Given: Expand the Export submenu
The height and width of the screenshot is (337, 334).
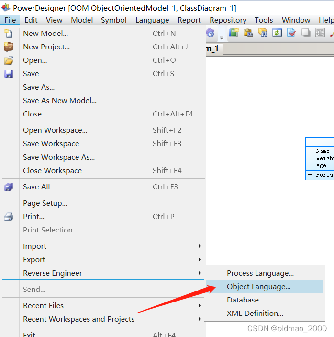Looking at the screenshot, I should coord(103,260).
